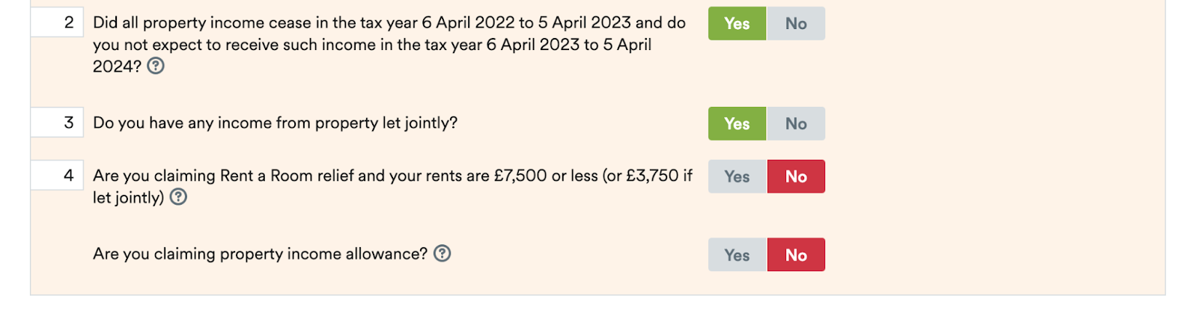Set Rent a Room relief to No
Image resolution: width=1198 pixels, height=319 pixels.
point(796,176)
